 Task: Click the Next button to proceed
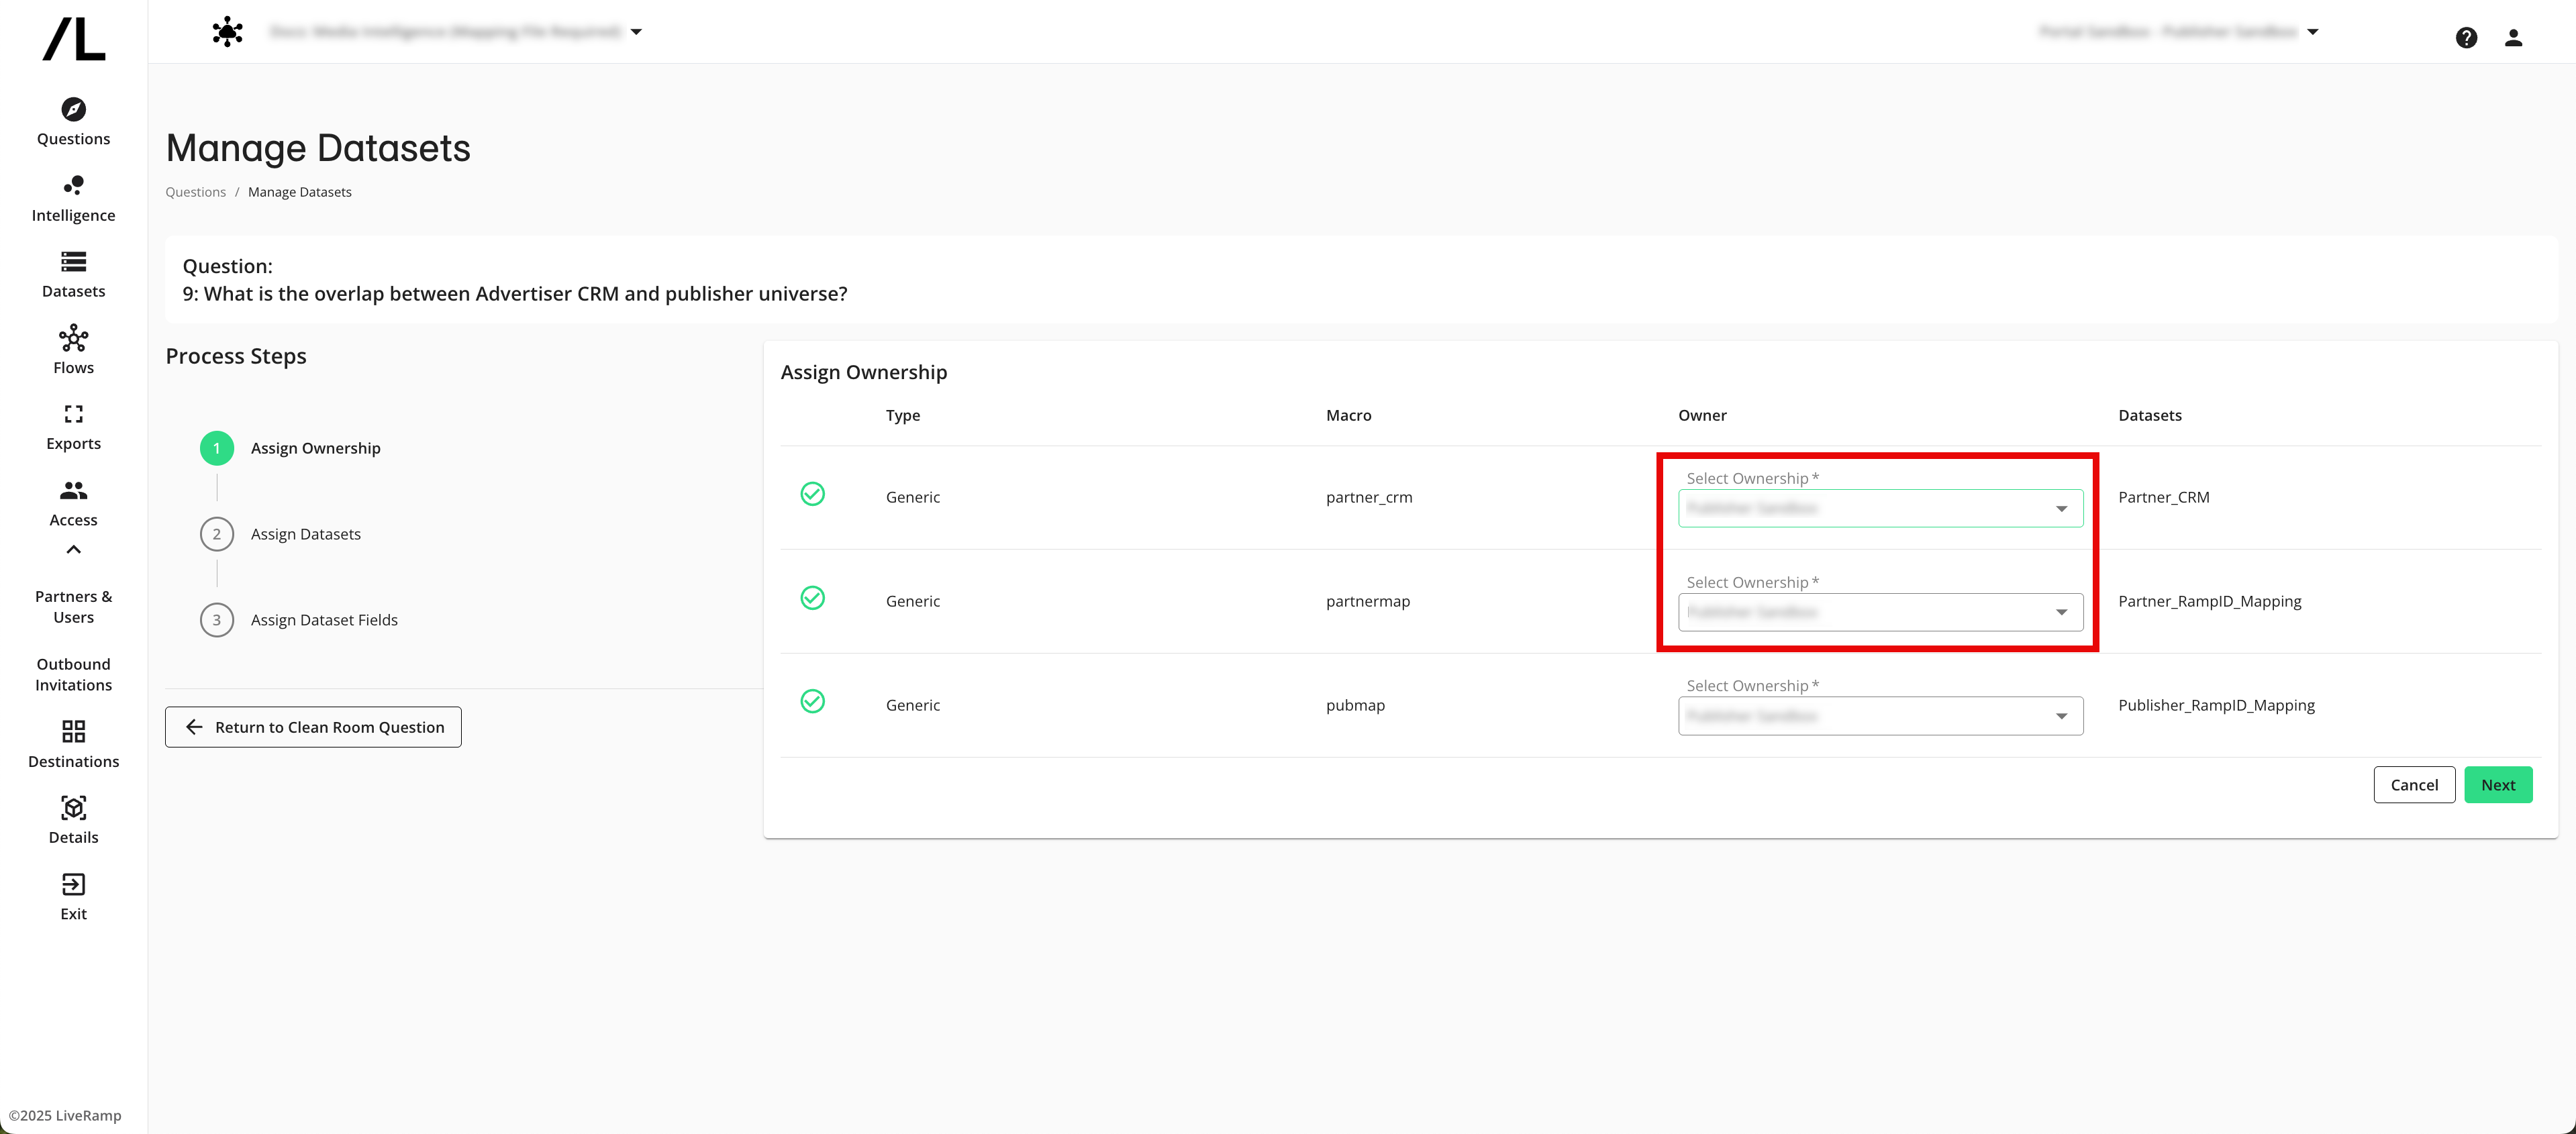2498,784
